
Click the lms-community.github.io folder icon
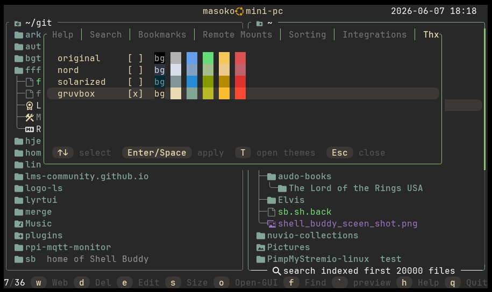click(19, 177)
